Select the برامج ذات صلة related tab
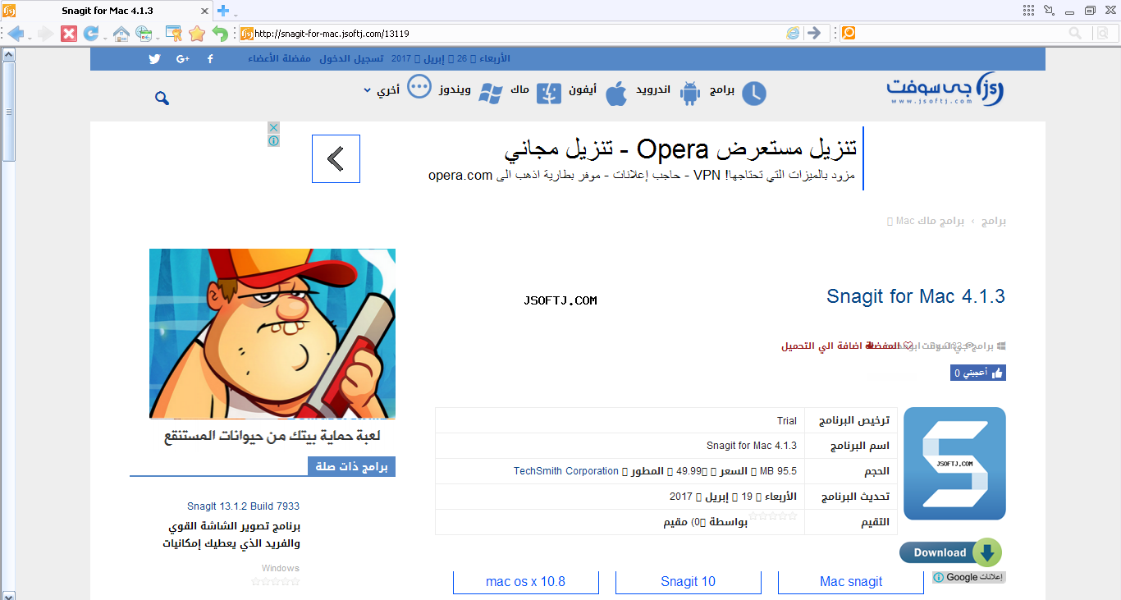The height and width of the screenshot is (600, 1121). [x=351, y=467]
